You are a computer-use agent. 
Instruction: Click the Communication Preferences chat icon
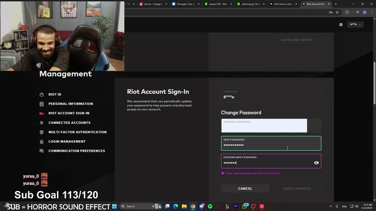pos(42,151)
